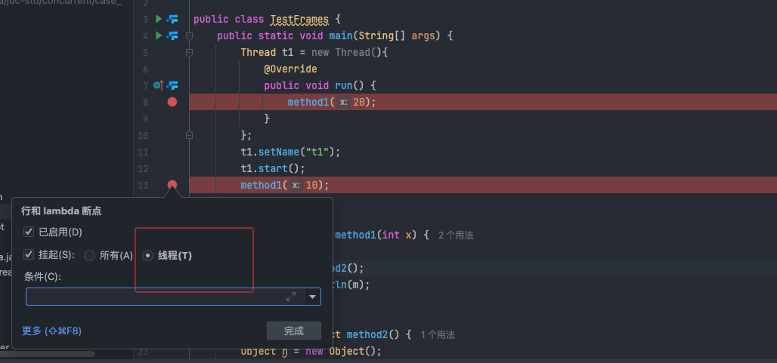Image resolution: width=777 pixels, height=363 pixels.
Task: Click the blue coverage icon on line 3
Action: (x=172, y=19)
